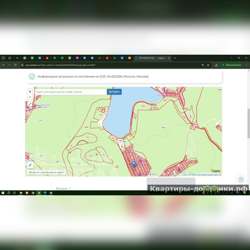Click the Приостановлена profile button
The height and width of the screenshot is (250, 250).
231,65
